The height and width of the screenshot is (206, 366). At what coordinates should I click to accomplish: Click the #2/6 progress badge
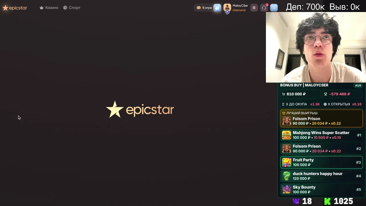click(358, 86)
